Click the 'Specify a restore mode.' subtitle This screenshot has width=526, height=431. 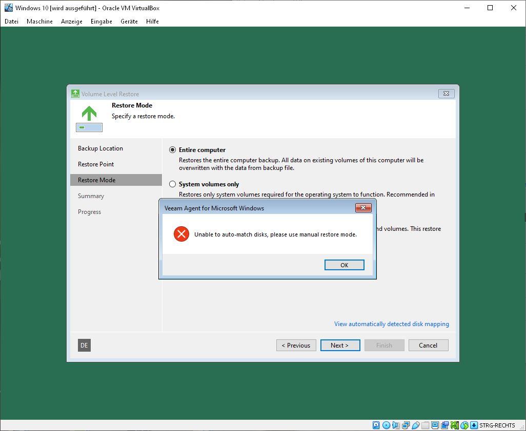(x=143, y=116)
